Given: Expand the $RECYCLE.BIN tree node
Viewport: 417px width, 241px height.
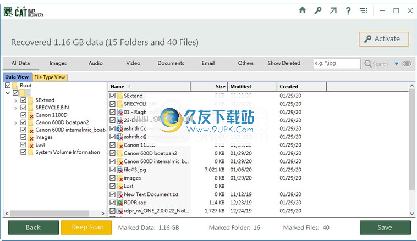Looking at the screenshot, I should tap(15, 108).
